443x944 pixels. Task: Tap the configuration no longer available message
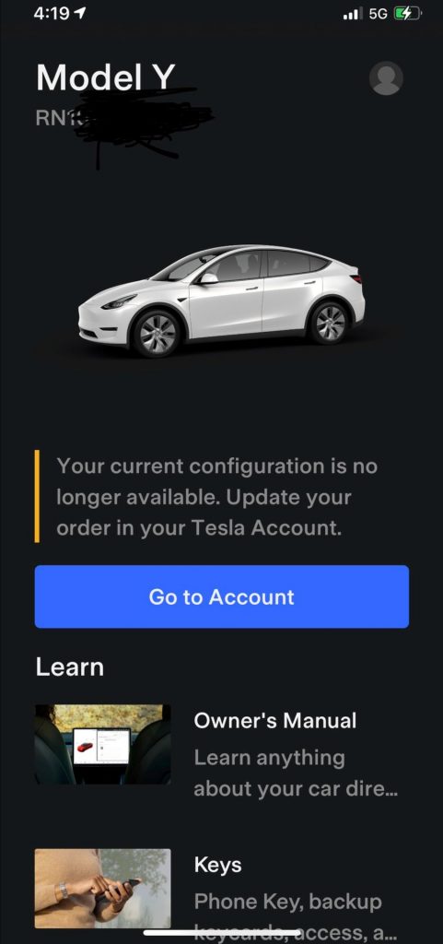tap(217, 497)
